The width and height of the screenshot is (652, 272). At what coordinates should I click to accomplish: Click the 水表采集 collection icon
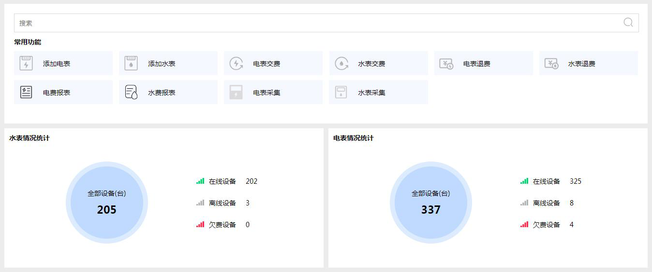click(341, 92)
